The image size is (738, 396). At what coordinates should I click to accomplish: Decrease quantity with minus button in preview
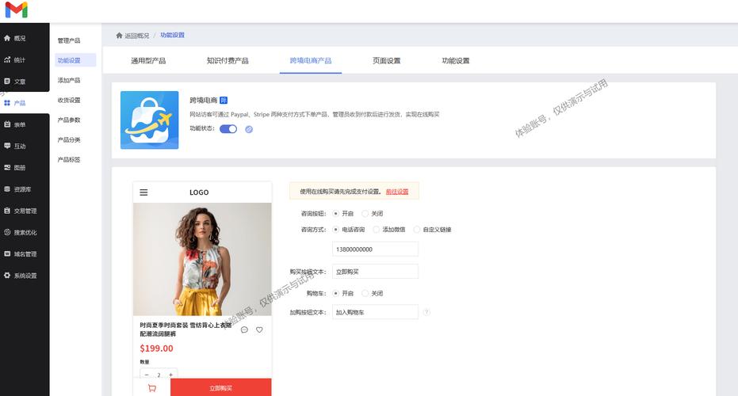[x=147, y=375]
